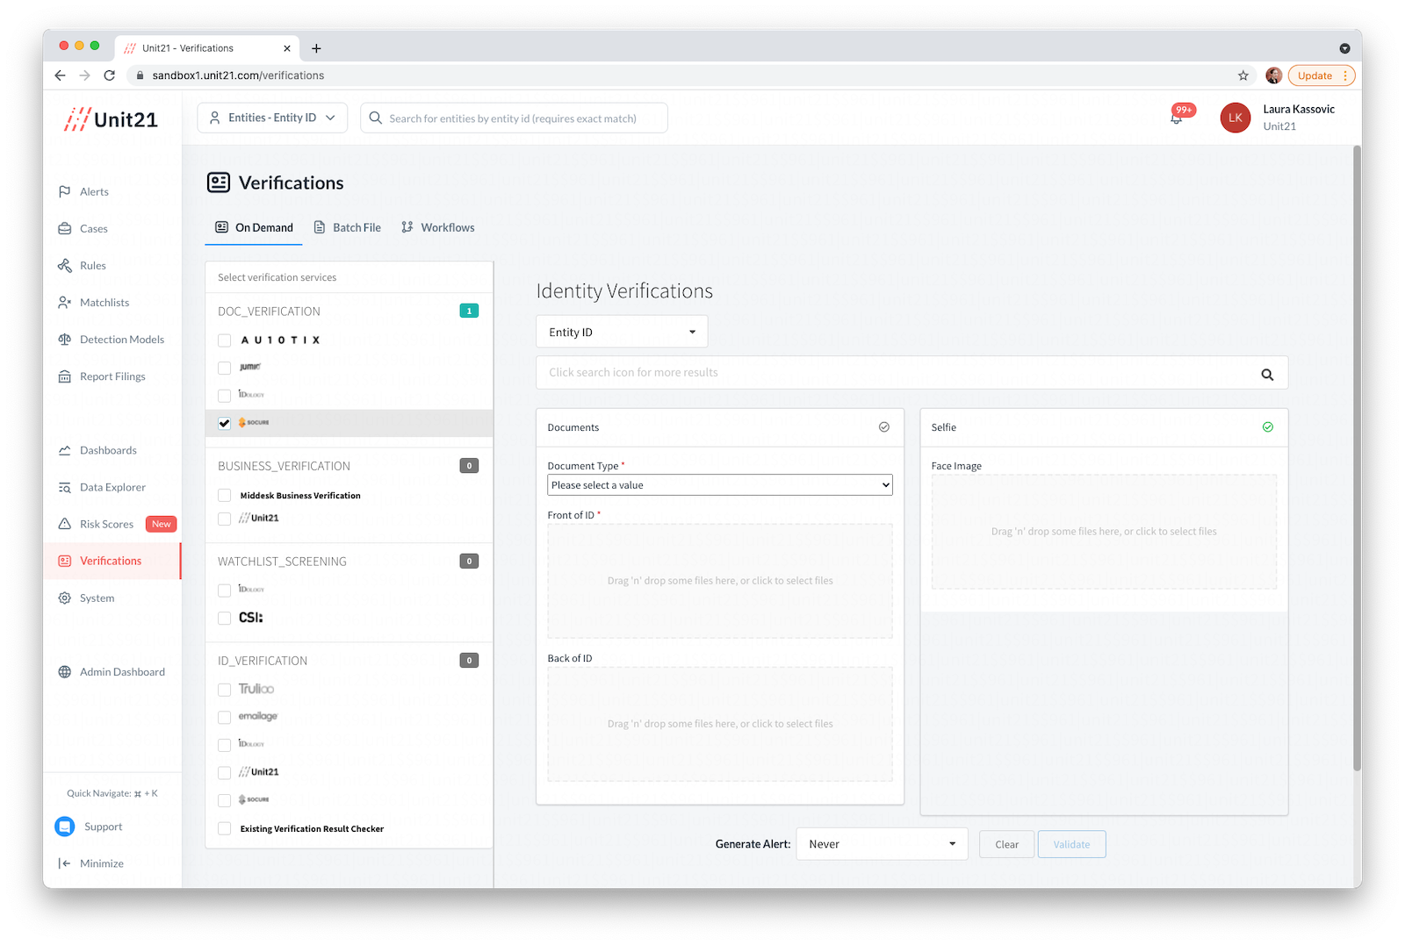1405x945 pixels.
Task: Uncheck the Socure doc verification box
Action: pos(225,423)
